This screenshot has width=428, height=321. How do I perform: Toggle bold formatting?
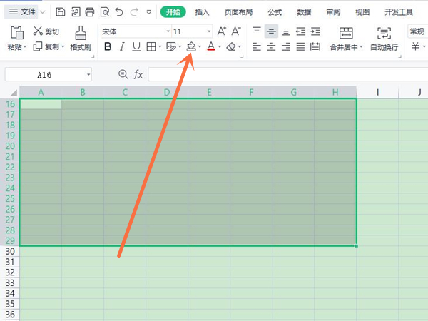(x=108, y=46)
